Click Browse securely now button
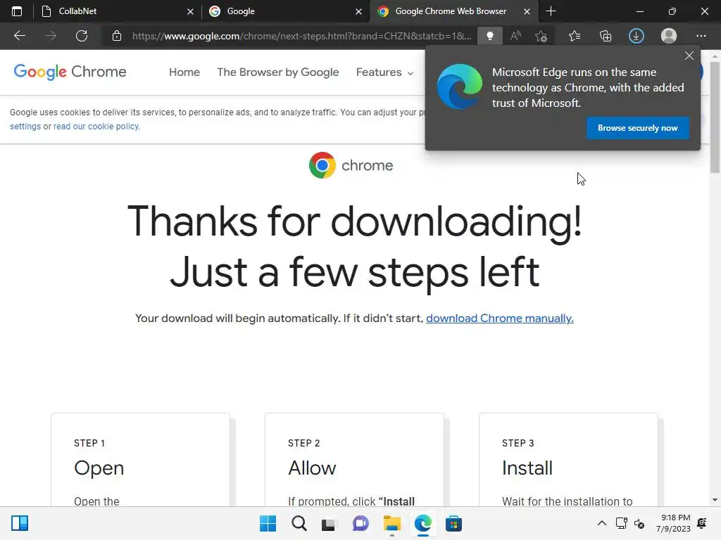 pyautogui.click(x=637, y=128)
